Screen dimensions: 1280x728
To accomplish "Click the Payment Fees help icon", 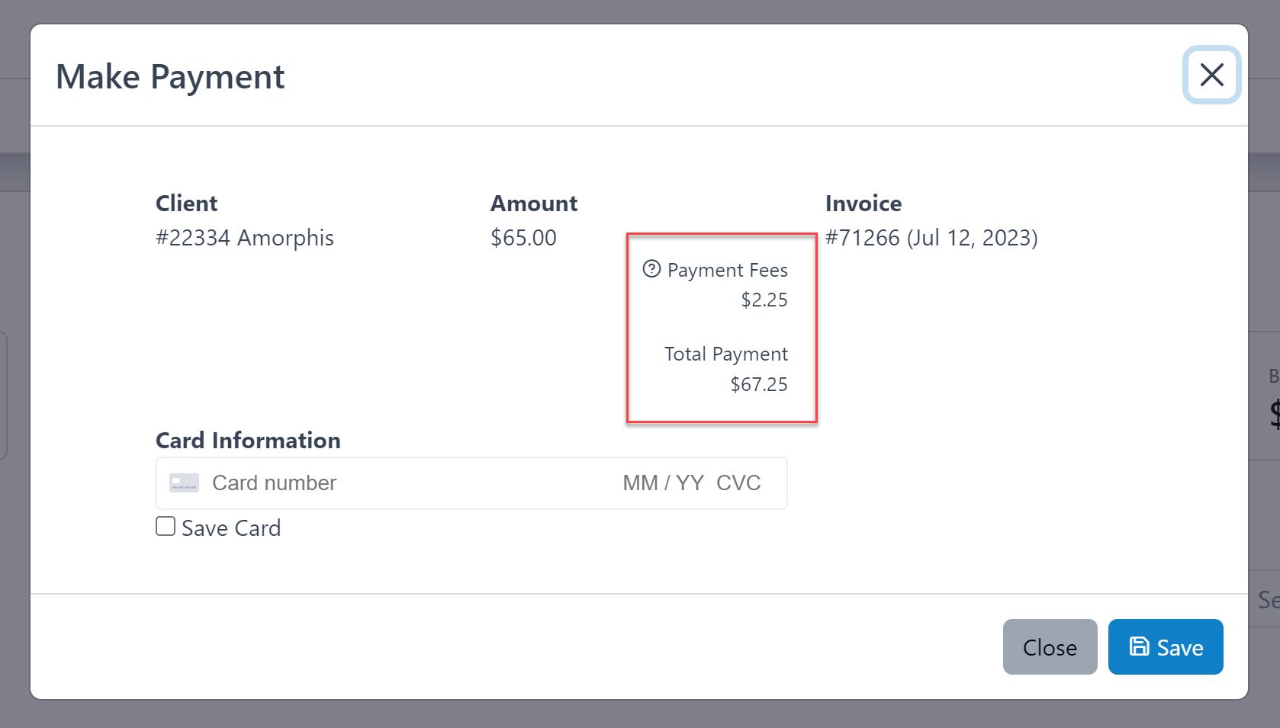I will point(652,269).
